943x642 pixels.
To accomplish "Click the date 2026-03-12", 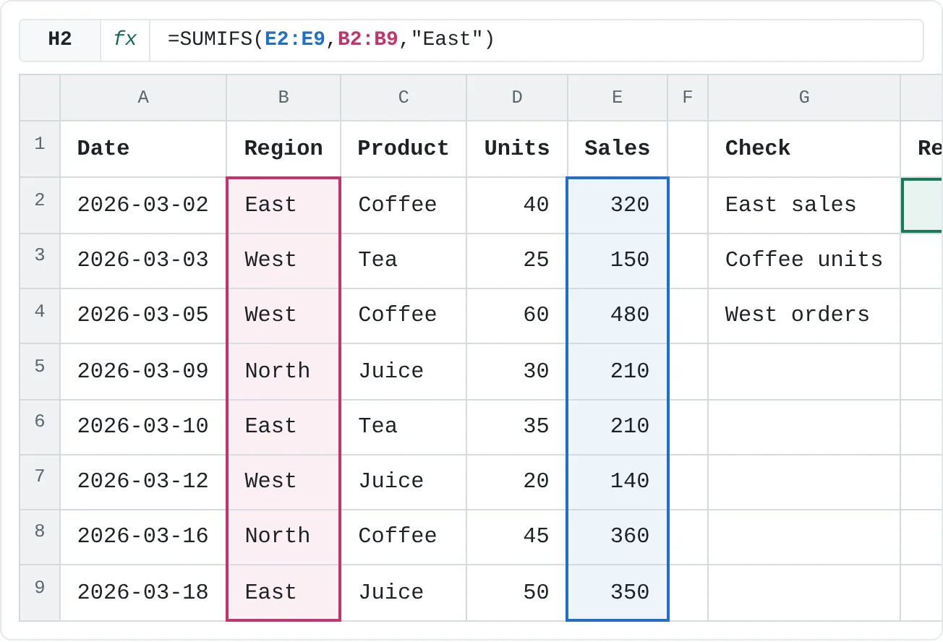I will [143, 482].
